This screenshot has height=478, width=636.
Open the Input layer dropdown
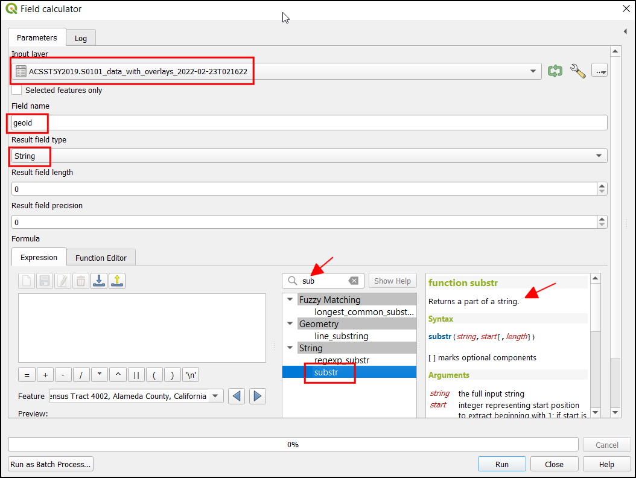(x=533, y=71)
